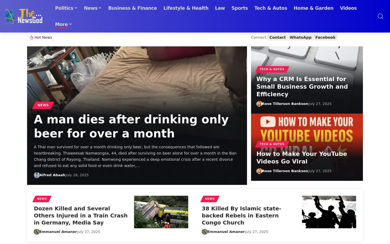390x244 pixels.
Task: Open the Business & Finance menu
Action: point(132,8)
